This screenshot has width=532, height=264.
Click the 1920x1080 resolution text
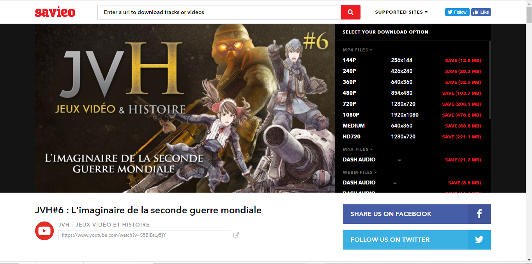(405, 115)
